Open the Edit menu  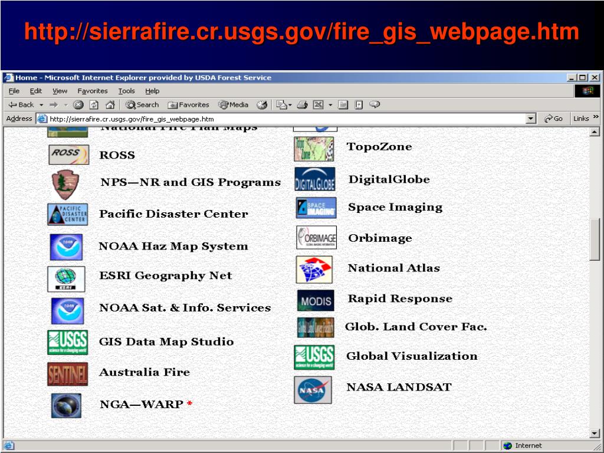(x=36, y=91)
